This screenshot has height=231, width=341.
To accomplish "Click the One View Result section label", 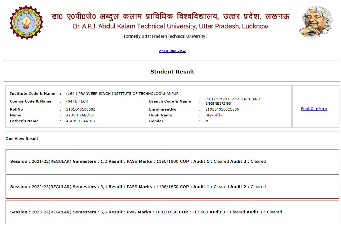I will pos(22,139).
